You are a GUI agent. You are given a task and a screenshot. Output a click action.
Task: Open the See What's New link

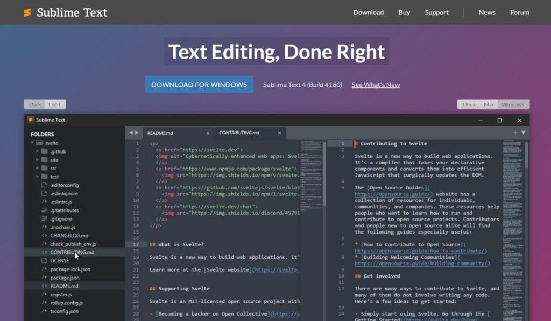[376, 85]
